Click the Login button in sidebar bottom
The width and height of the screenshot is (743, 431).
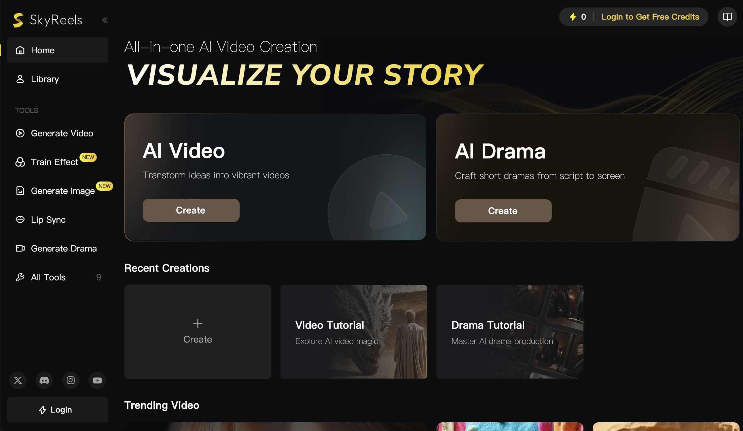(x=58, y=410)
